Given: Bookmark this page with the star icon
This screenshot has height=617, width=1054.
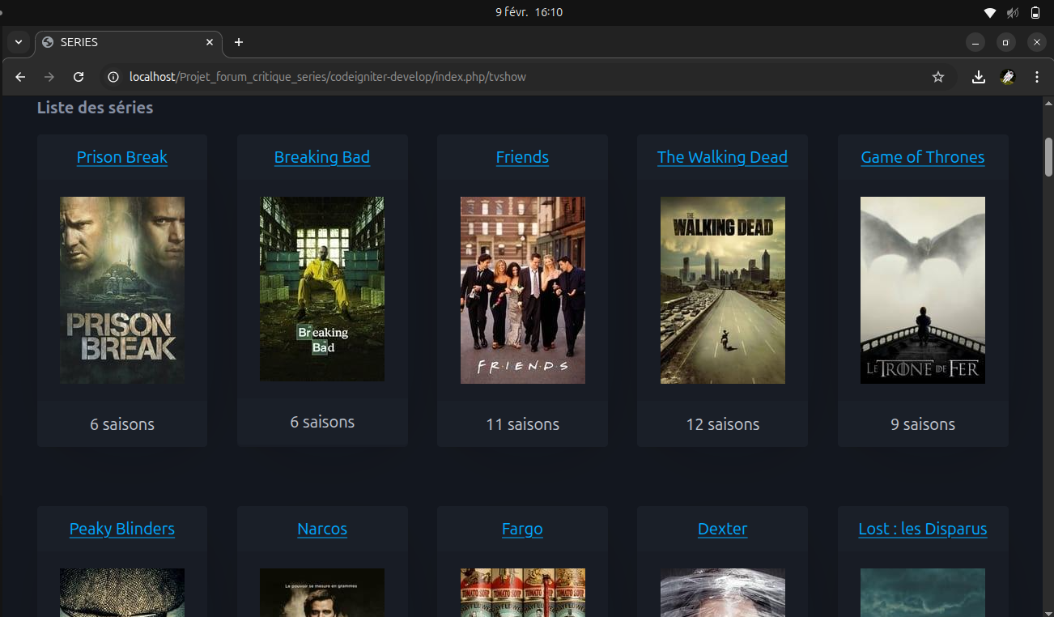Looking at the screenshot, I should coord(938,77).
